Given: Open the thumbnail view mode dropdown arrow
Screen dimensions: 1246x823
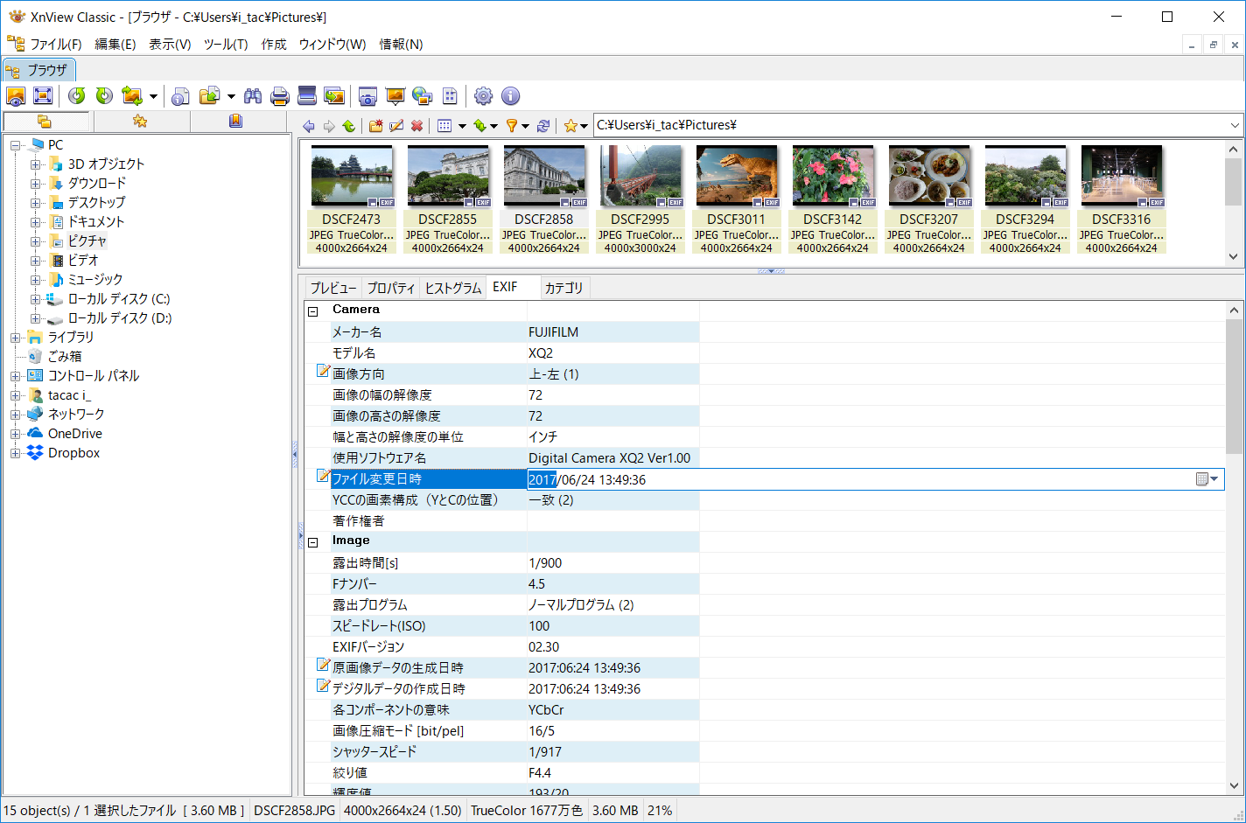Looking at the screenshot, I should point(462,125).
